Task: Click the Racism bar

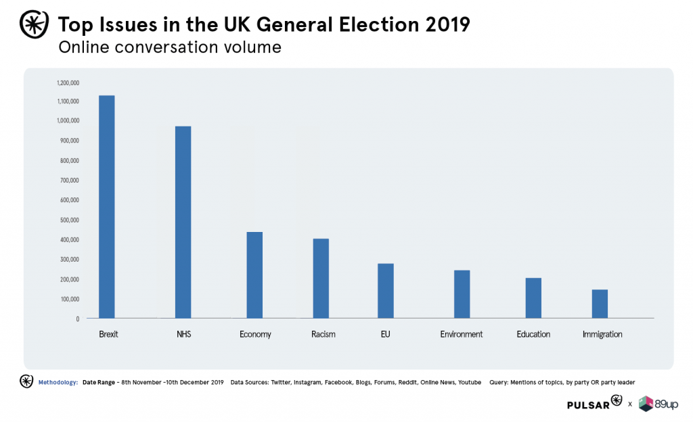Action: [321, 279]
